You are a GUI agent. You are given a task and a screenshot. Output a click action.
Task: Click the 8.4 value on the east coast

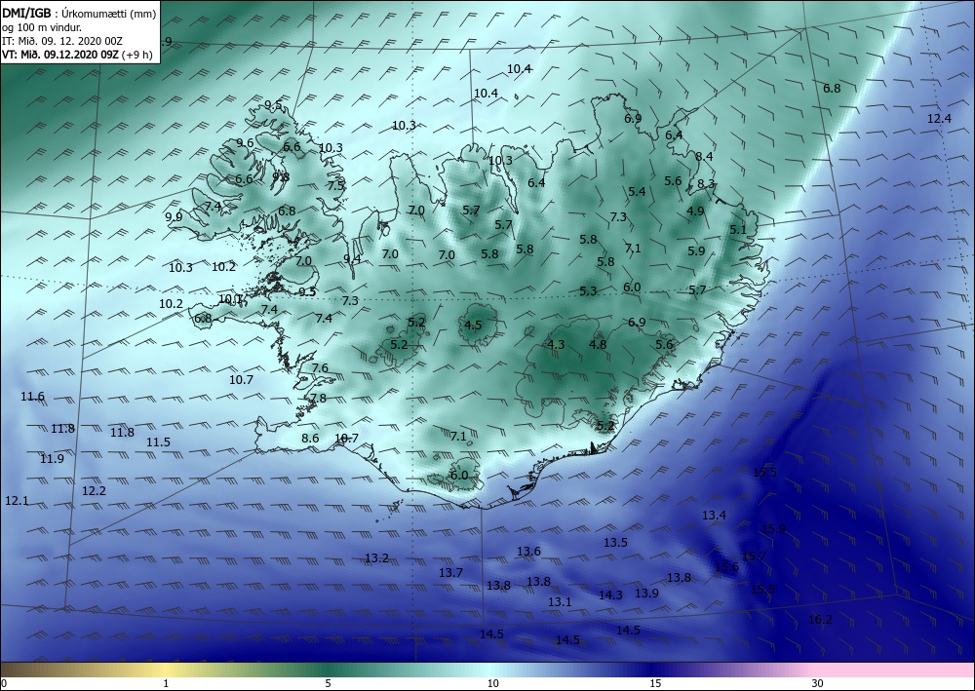[x=704, y=157]
